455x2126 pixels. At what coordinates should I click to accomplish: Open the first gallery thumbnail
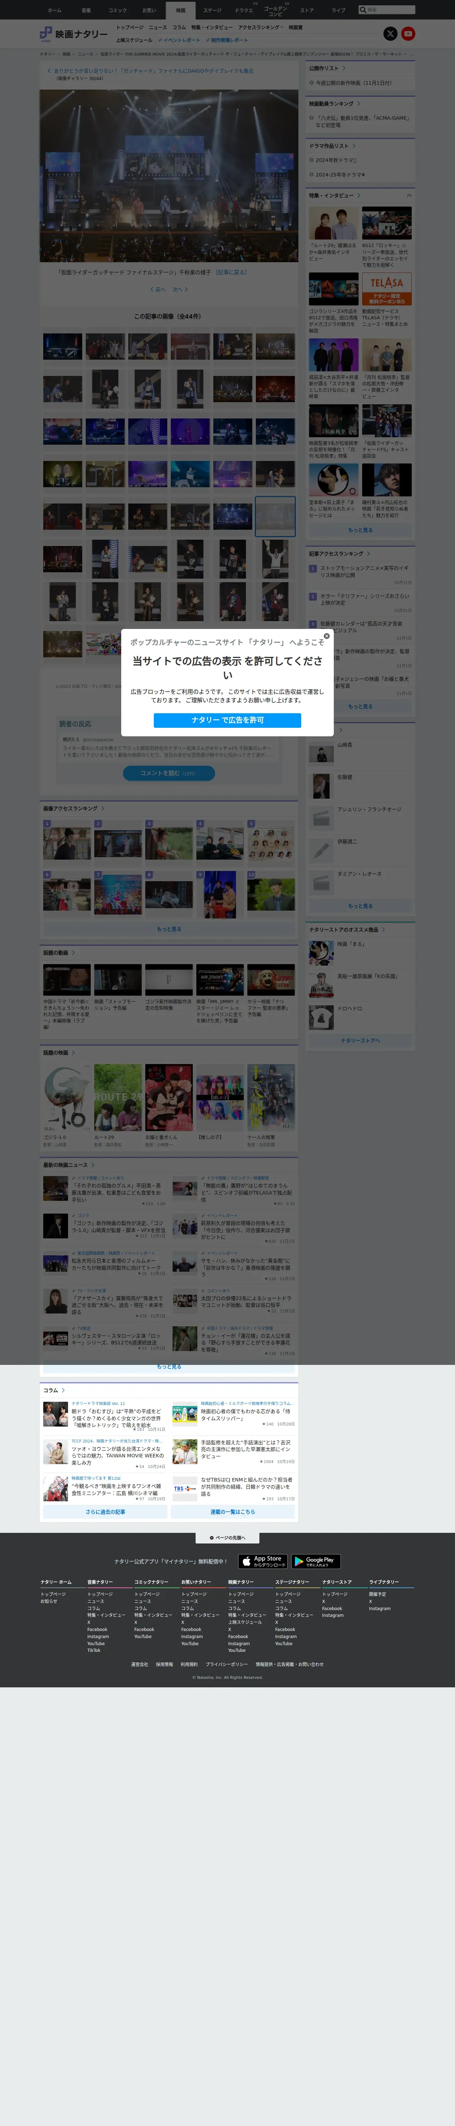click(63, 346)
